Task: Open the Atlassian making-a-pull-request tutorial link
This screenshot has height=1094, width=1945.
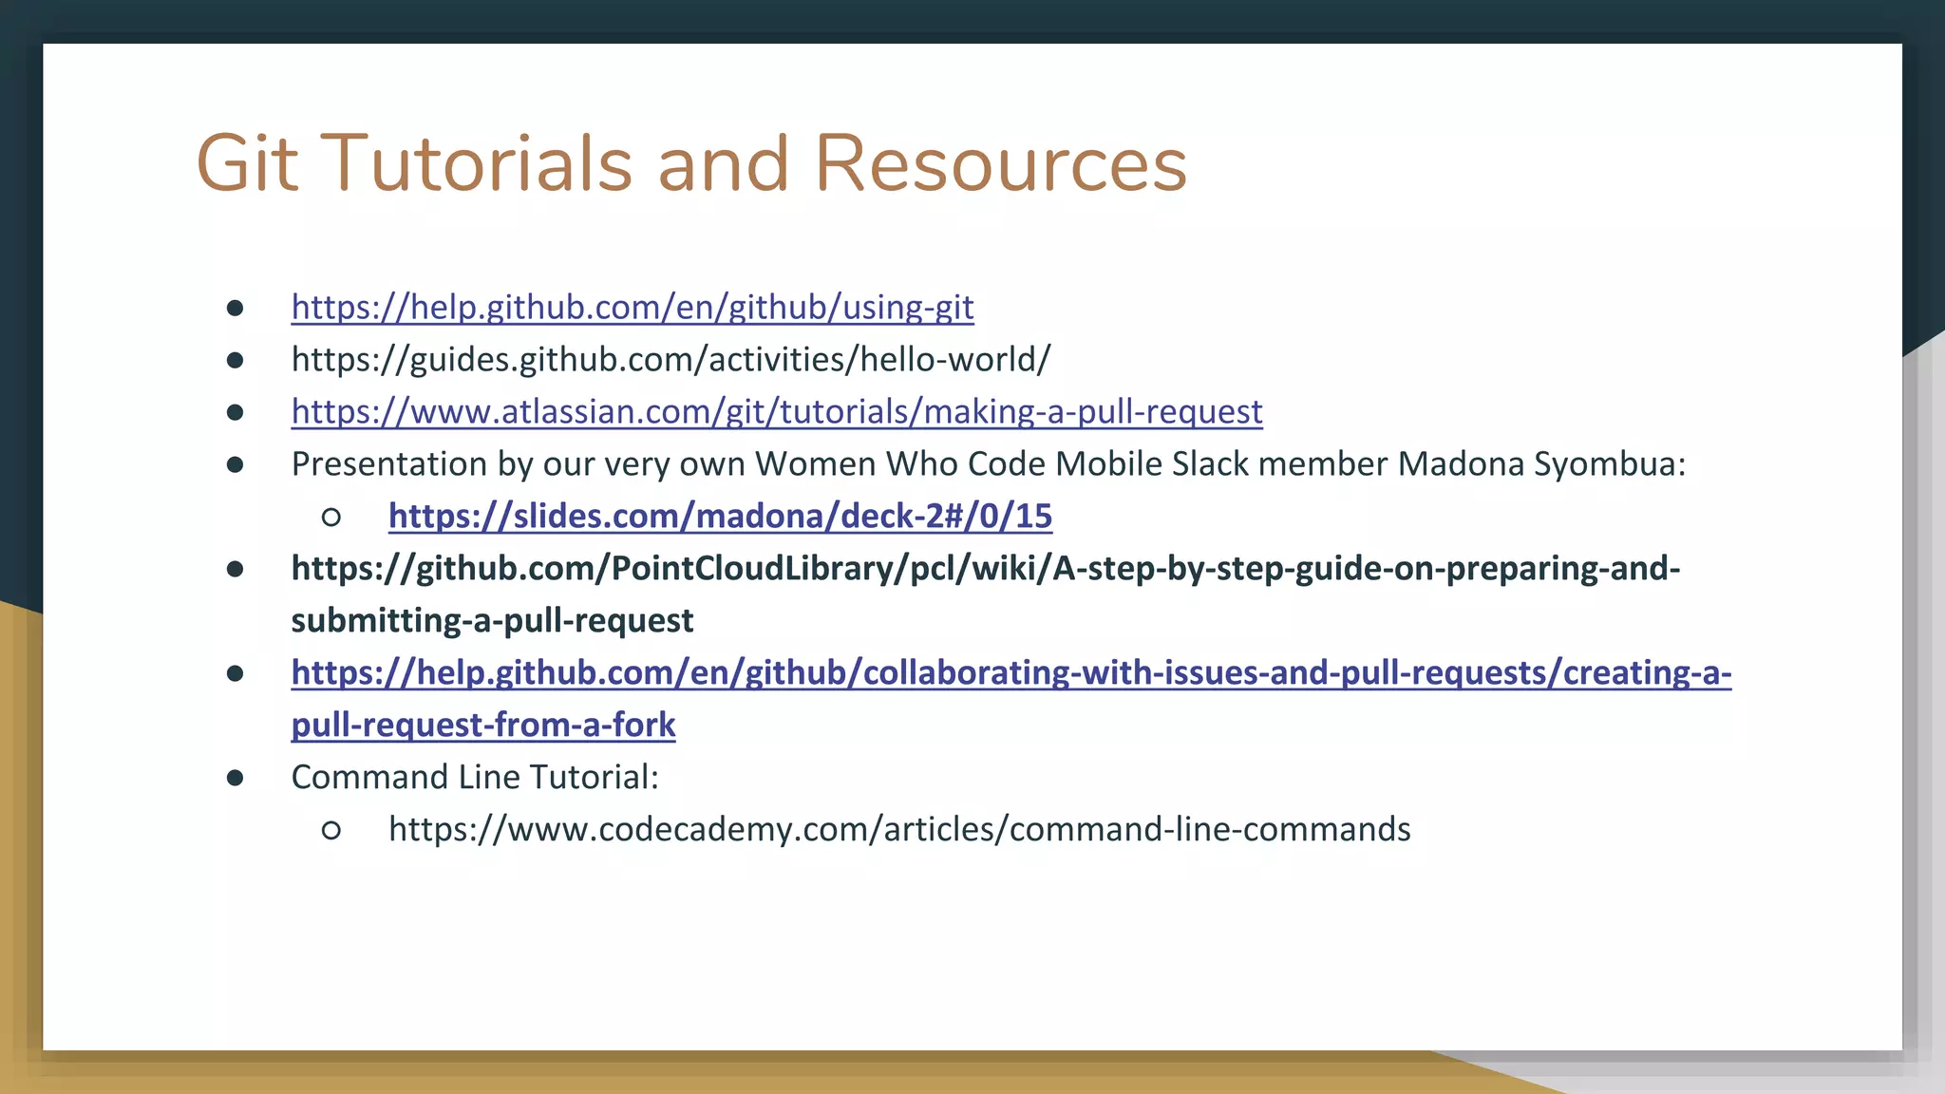Action: (777, 412)
